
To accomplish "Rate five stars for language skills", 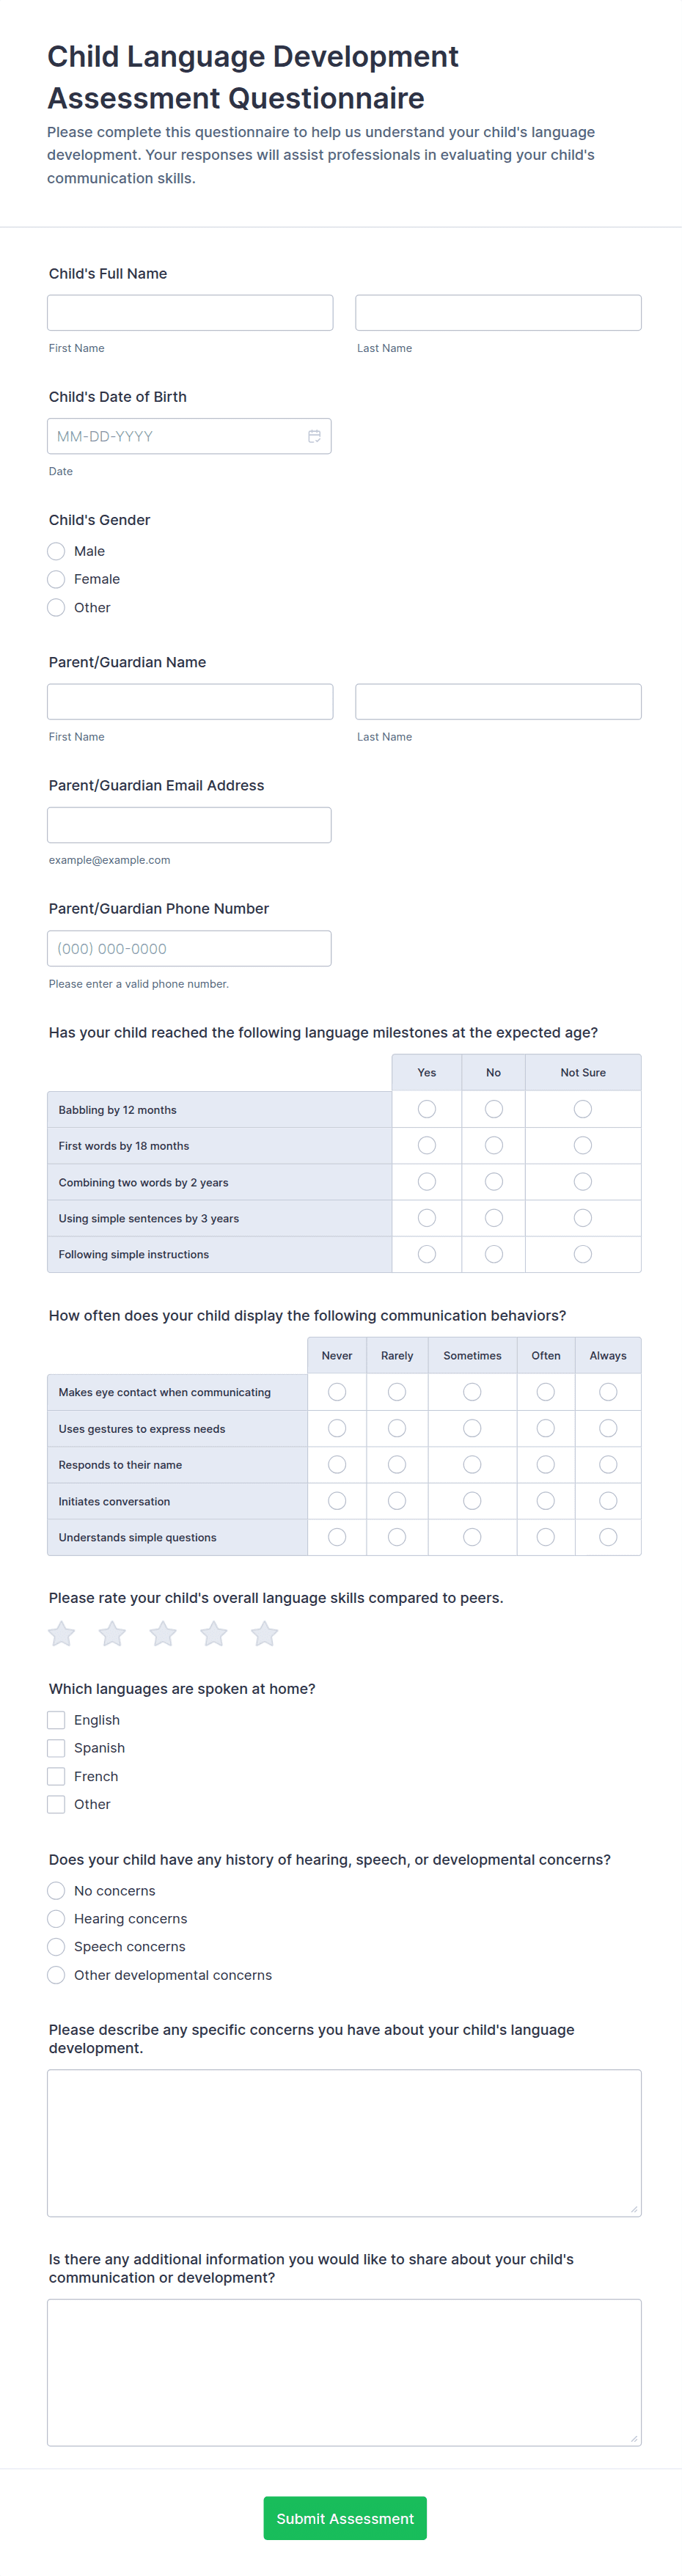I will (264, 1633).
